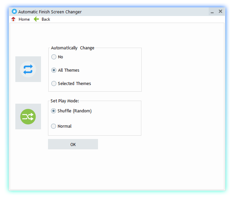Switch play mode to "Normal"
Screen dimensions: 234x198
pyautogui.click(x=53, y=126)
